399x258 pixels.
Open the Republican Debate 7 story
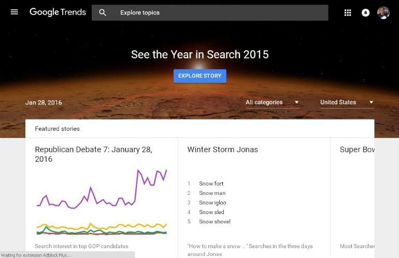(x=94, y=154)
